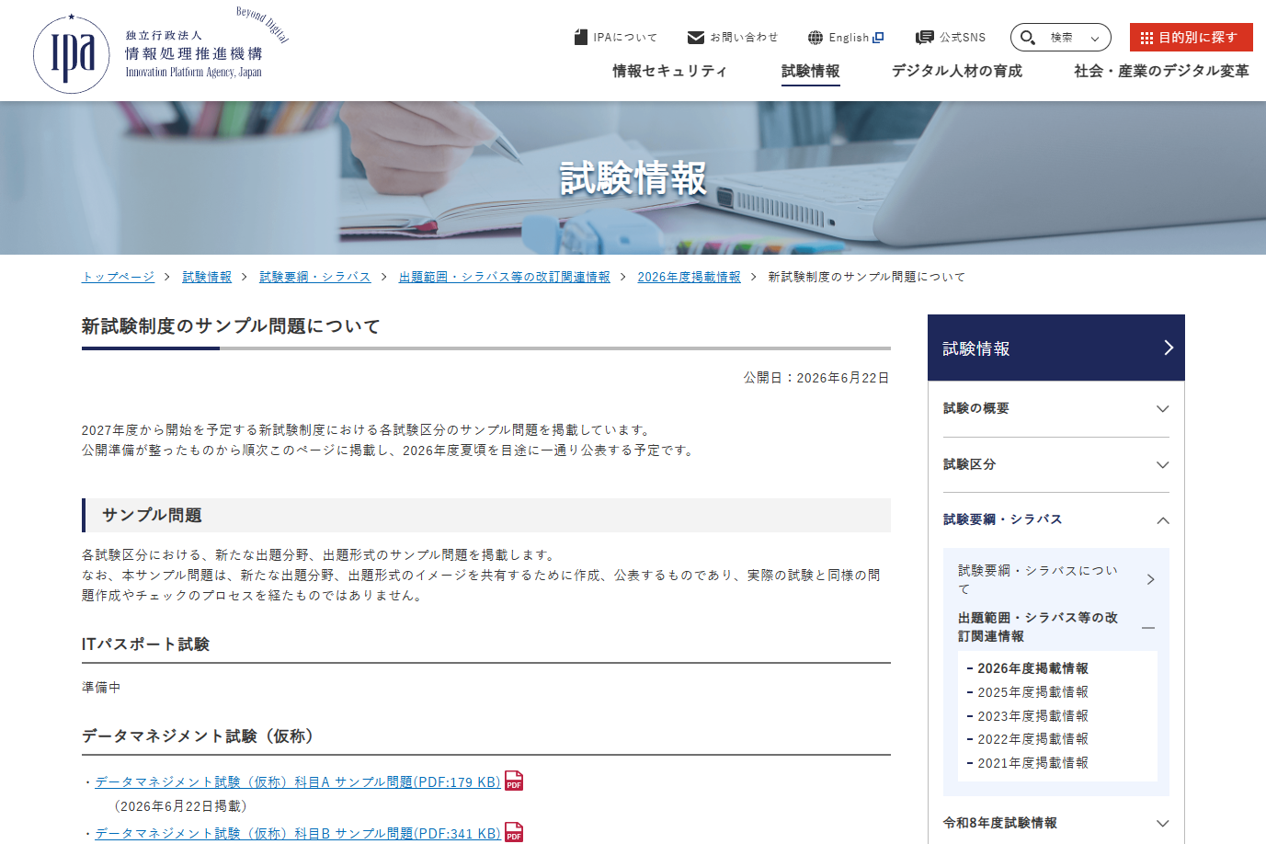Click the 公式SNS chat icon
1266x844 pixels.
924,38
